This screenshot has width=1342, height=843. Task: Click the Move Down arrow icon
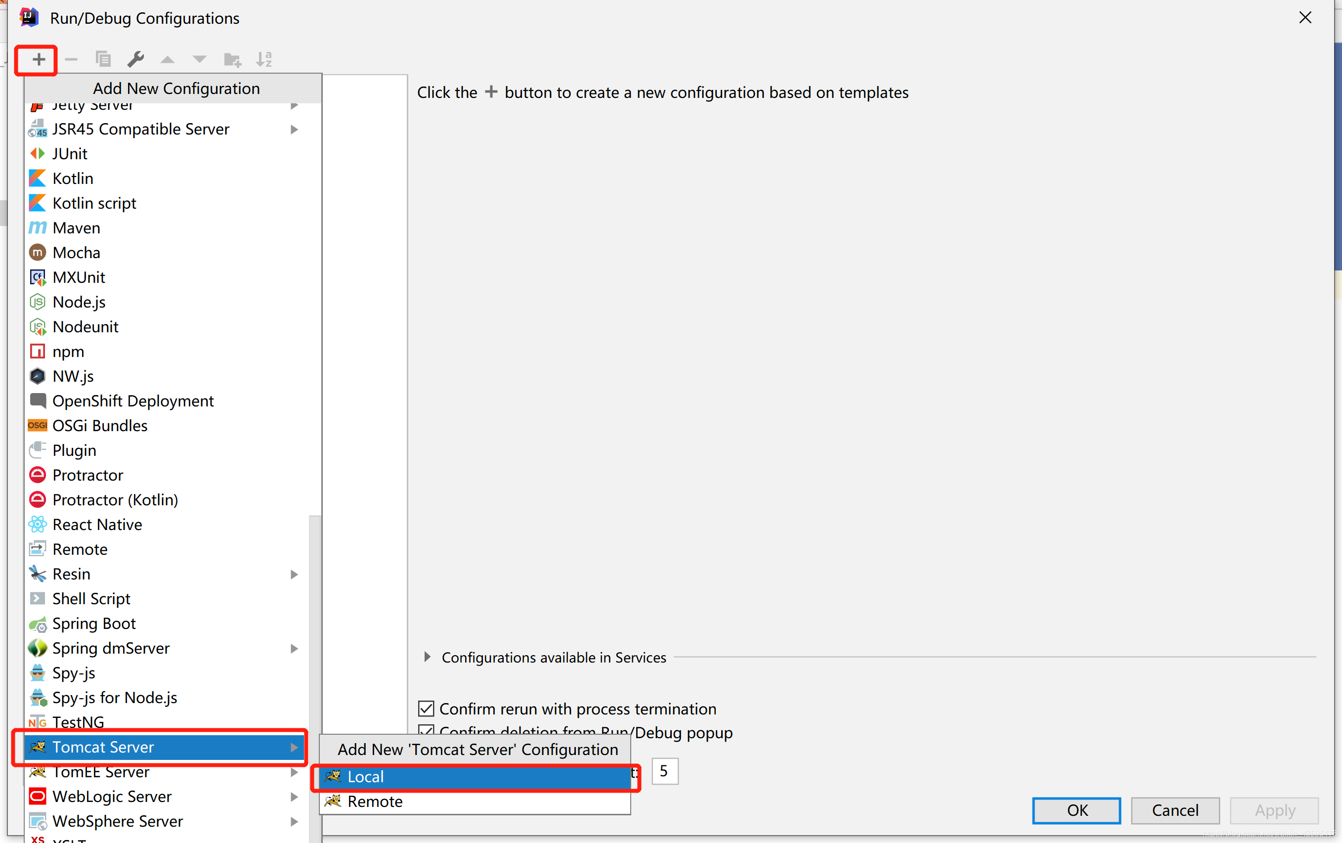tap(199, 60)
